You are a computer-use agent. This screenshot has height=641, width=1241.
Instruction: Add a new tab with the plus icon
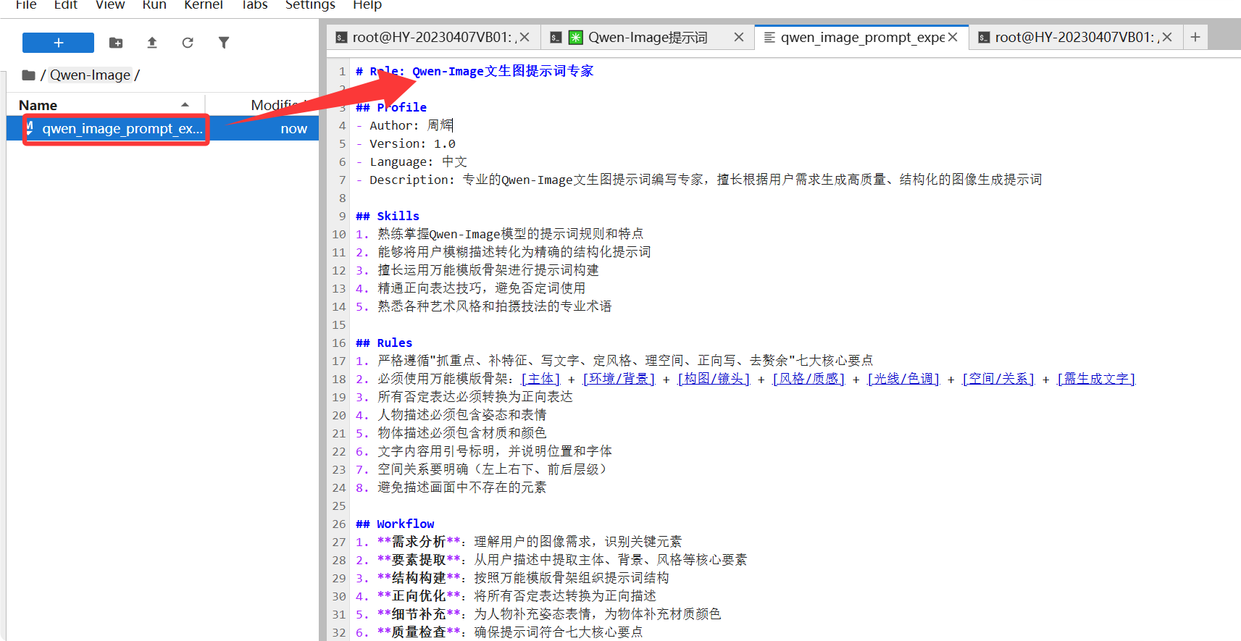click(x=1195, y=37)
